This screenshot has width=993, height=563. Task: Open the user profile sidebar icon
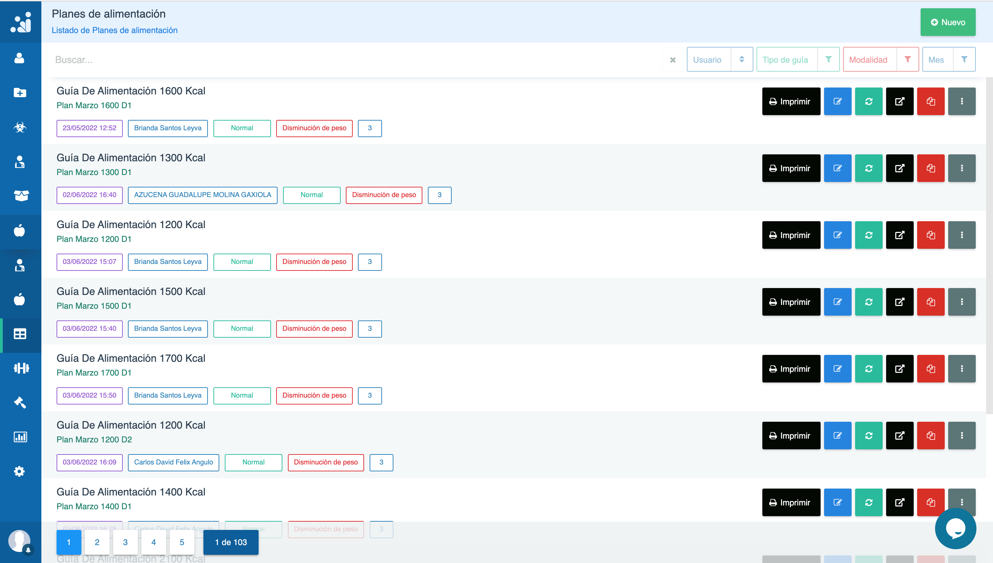coord(19,58)
